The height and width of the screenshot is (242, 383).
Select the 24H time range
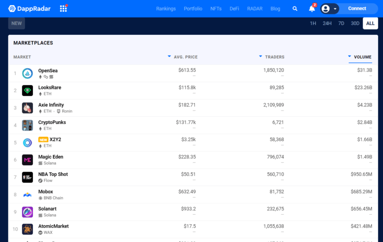(327, 23)
